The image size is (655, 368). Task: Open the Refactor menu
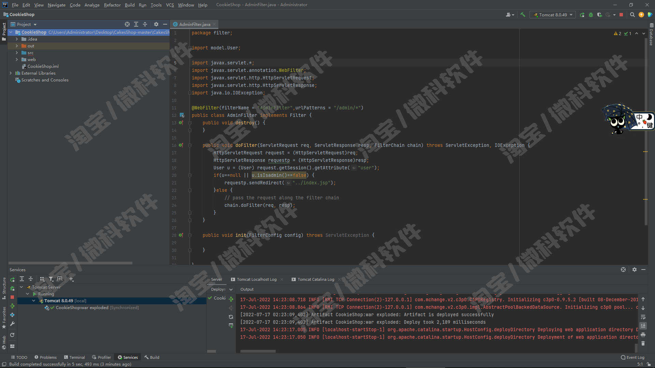[x=112, y=5]
